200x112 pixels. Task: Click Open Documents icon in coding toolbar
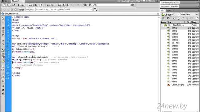(x=3, y=19)
